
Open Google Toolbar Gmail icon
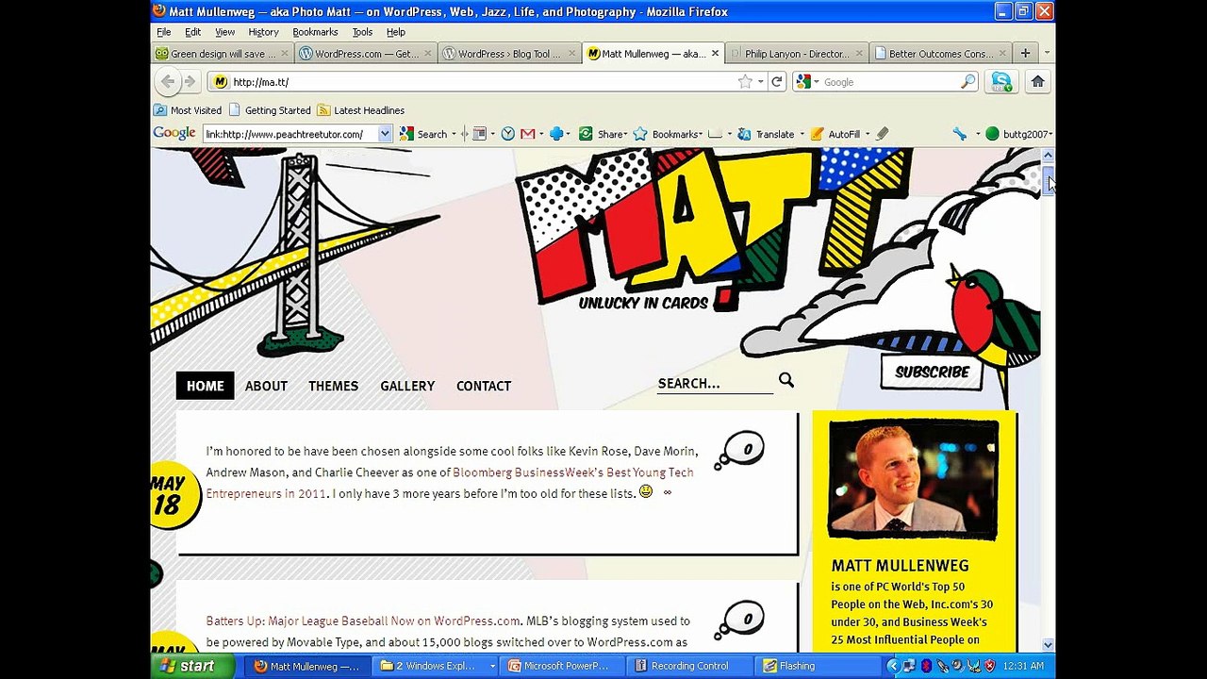click(528, 134)
